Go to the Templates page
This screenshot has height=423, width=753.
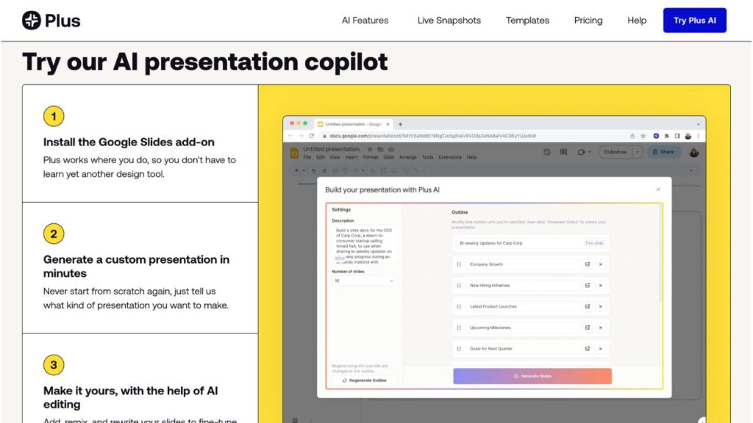coord(527,20)
